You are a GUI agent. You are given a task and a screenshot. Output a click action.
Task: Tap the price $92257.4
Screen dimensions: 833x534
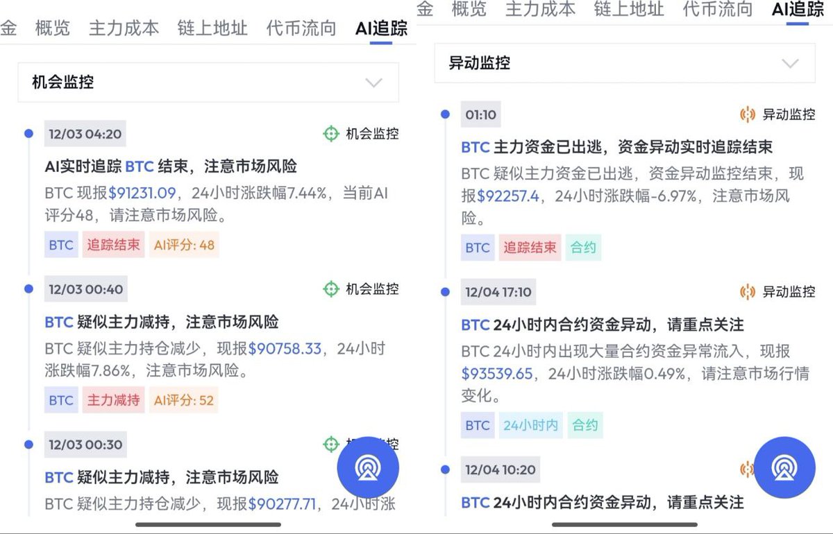(x=508, y=196)
